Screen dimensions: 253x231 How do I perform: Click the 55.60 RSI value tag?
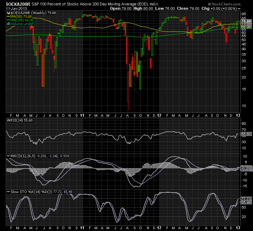[246, 134]
